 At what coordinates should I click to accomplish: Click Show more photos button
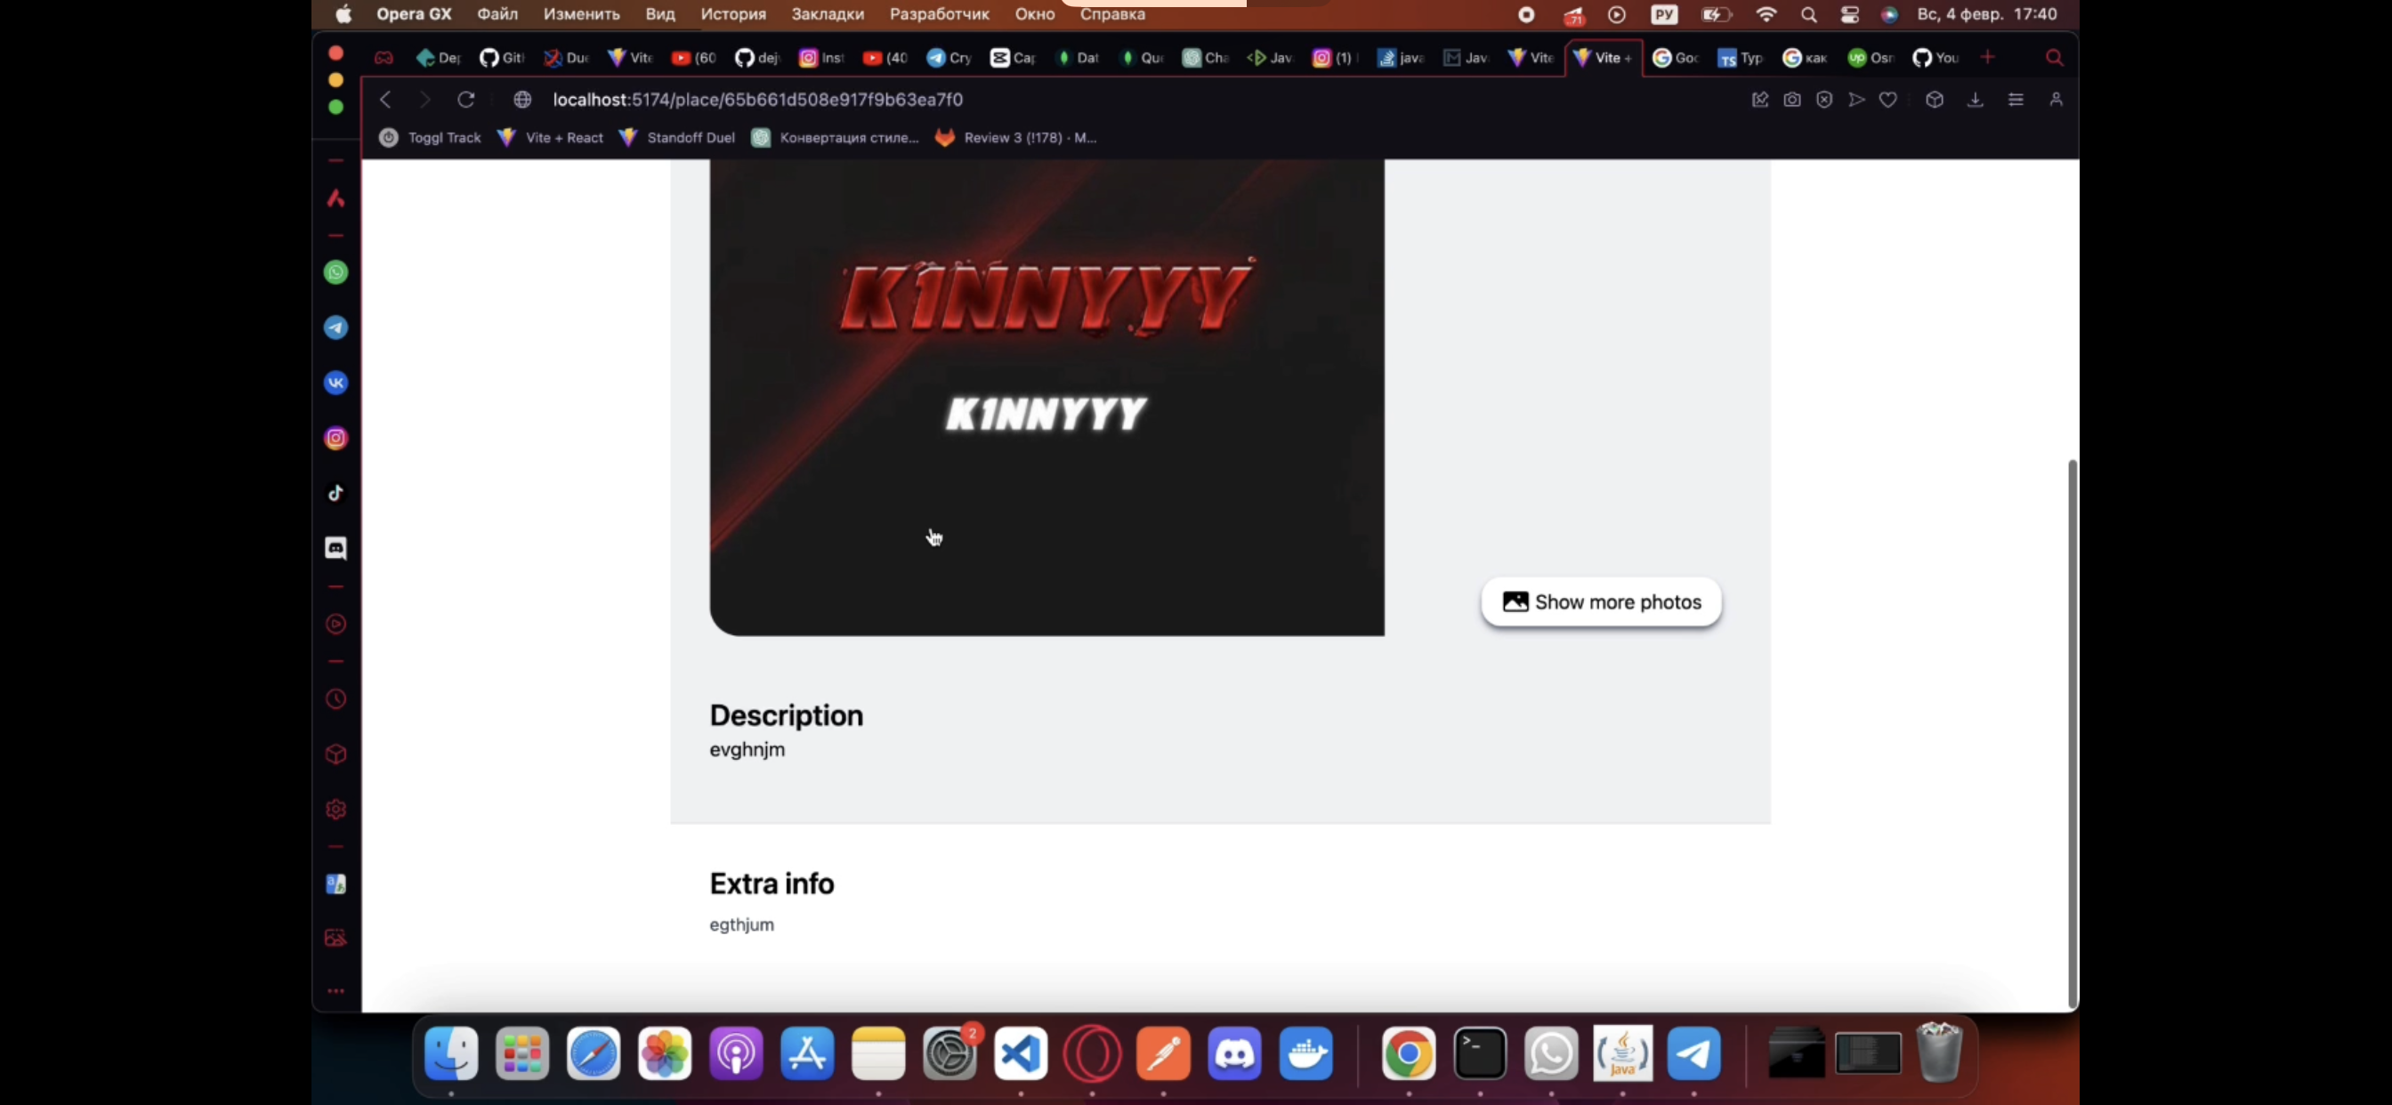pos(1601,601)
